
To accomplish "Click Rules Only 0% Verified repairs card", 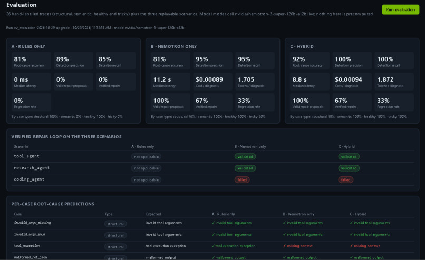I will (x=115, y=82).
